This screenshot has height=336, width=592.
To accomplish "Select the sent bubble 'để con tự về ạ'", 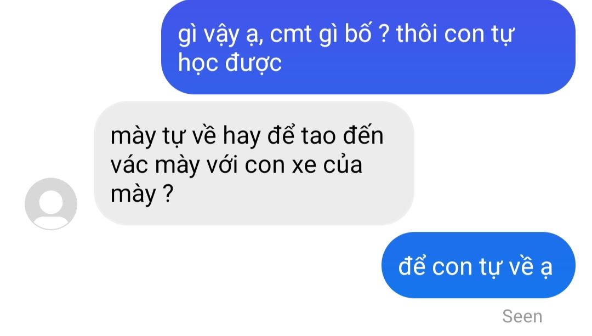I will point(479,265).
